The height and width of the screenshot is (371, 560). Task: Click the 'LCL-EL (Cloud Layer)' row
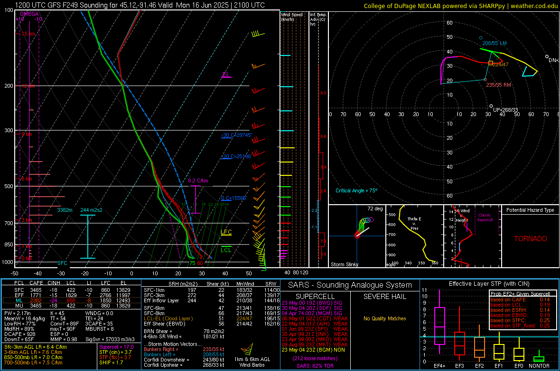(212, 318)
